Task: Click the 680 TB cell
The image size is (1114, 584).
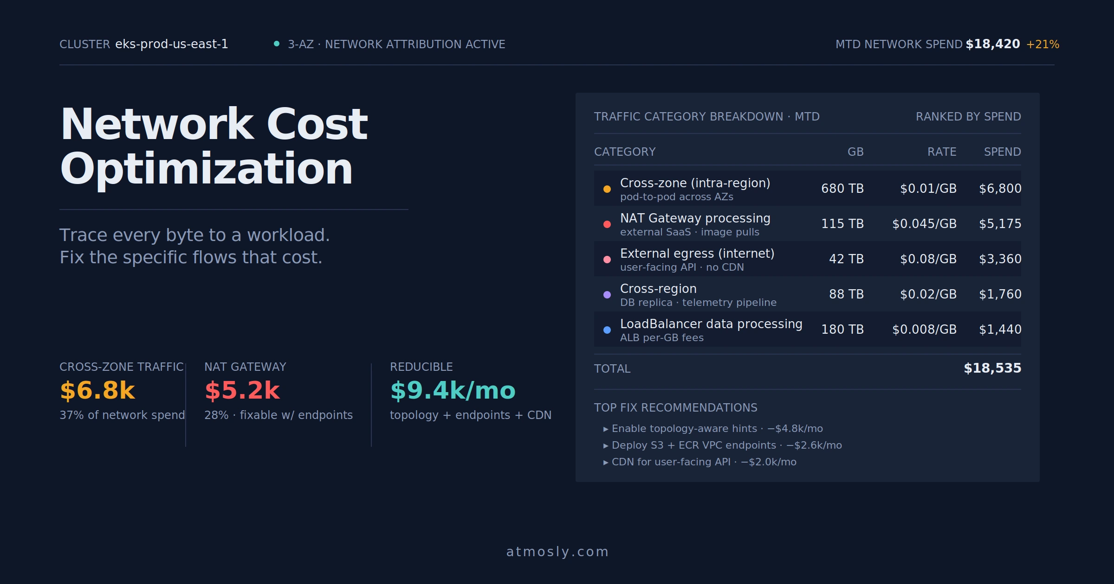Action: [842, 189]
